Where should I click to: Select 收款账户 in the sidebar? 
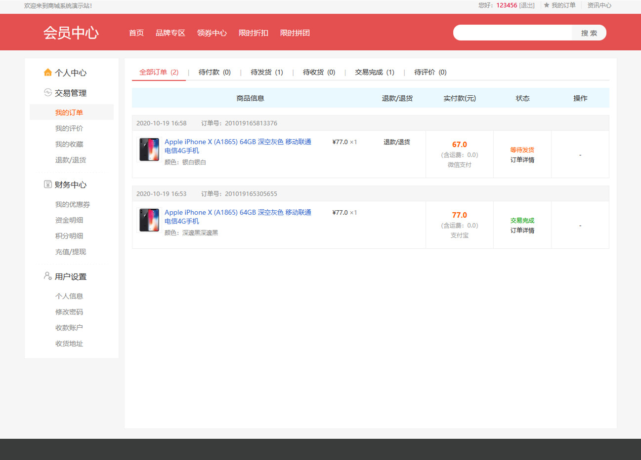[x=69, y=328]
